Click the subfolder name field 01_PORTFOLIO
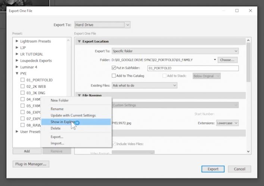 [193, 68]
